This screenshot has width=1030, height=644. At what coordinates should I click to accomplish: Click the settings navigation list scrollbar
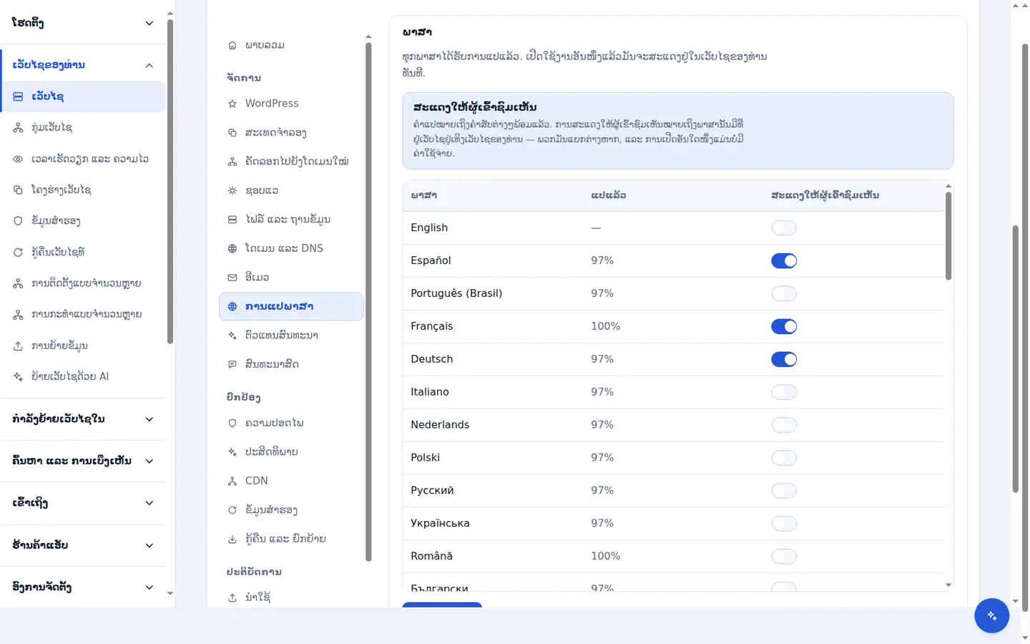click(x=368, y=302)
